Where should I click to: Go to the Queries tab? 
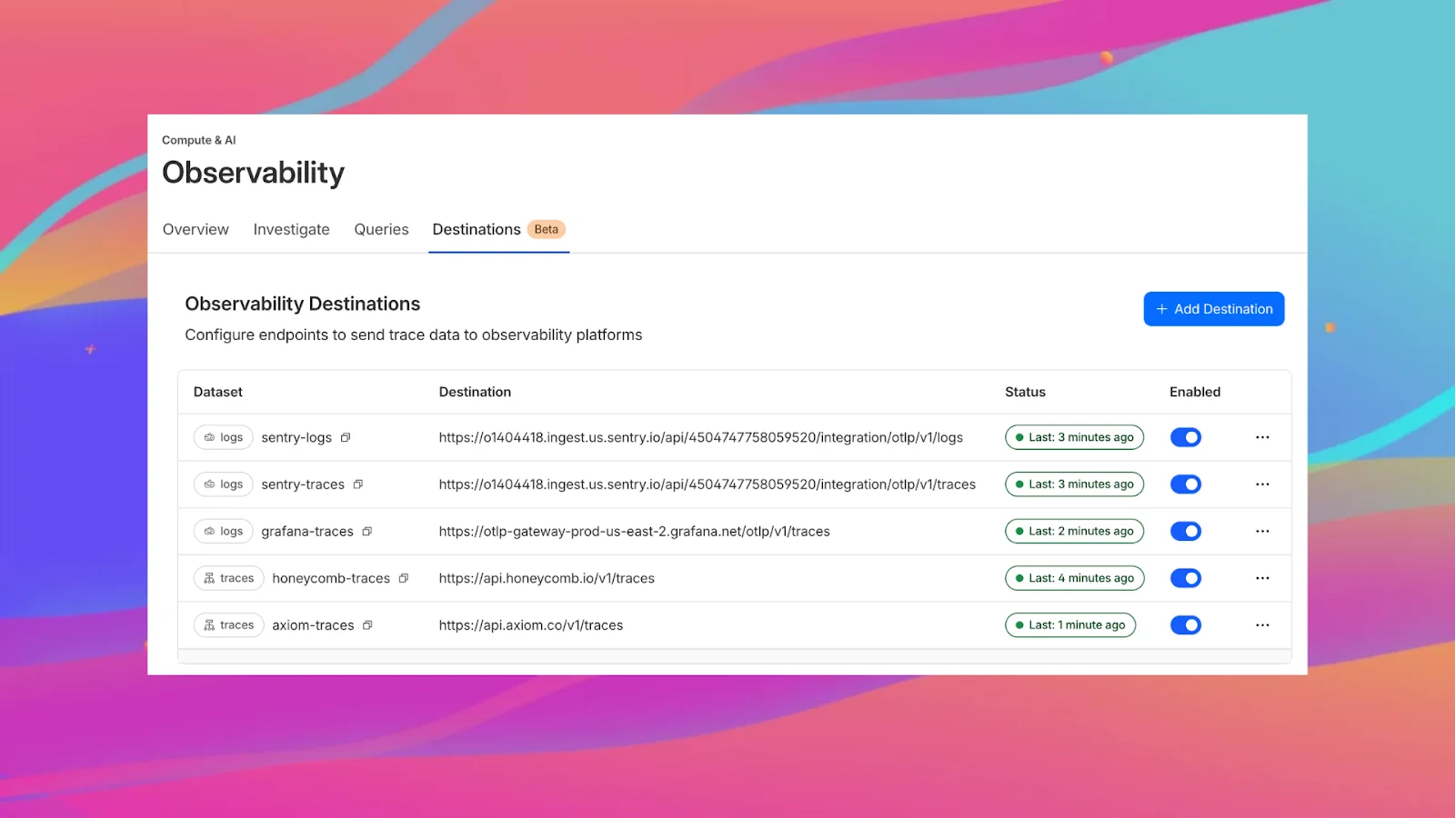click(x=381, y=229)
